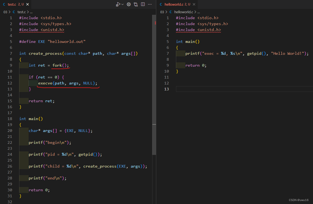Screen dimensions: 313x204
Task: Click the "char* args[]" declaration on line 20
Action: coord(60,131)
